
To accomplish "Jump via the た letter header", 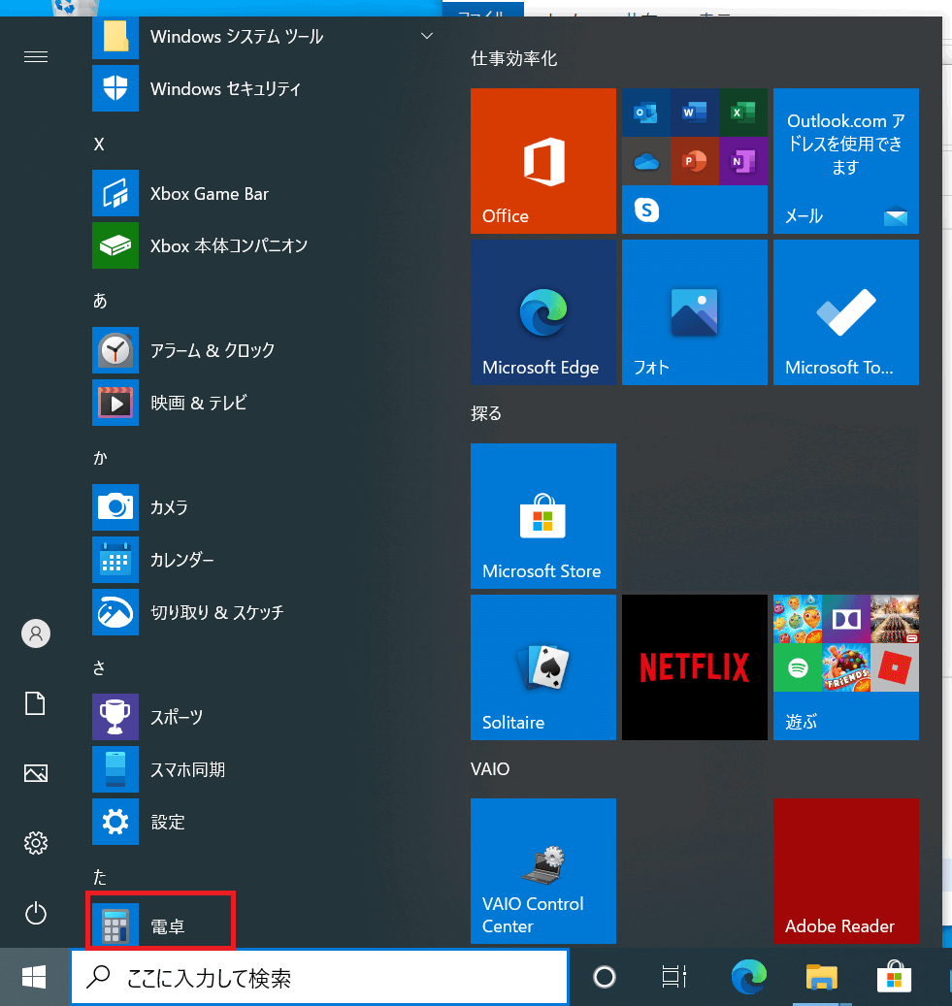I will pos(100,876).
